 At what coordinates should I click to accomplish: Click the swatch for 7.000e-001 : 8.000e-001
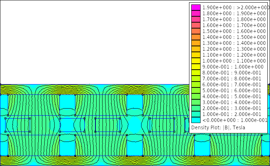[x=196, y=79]
